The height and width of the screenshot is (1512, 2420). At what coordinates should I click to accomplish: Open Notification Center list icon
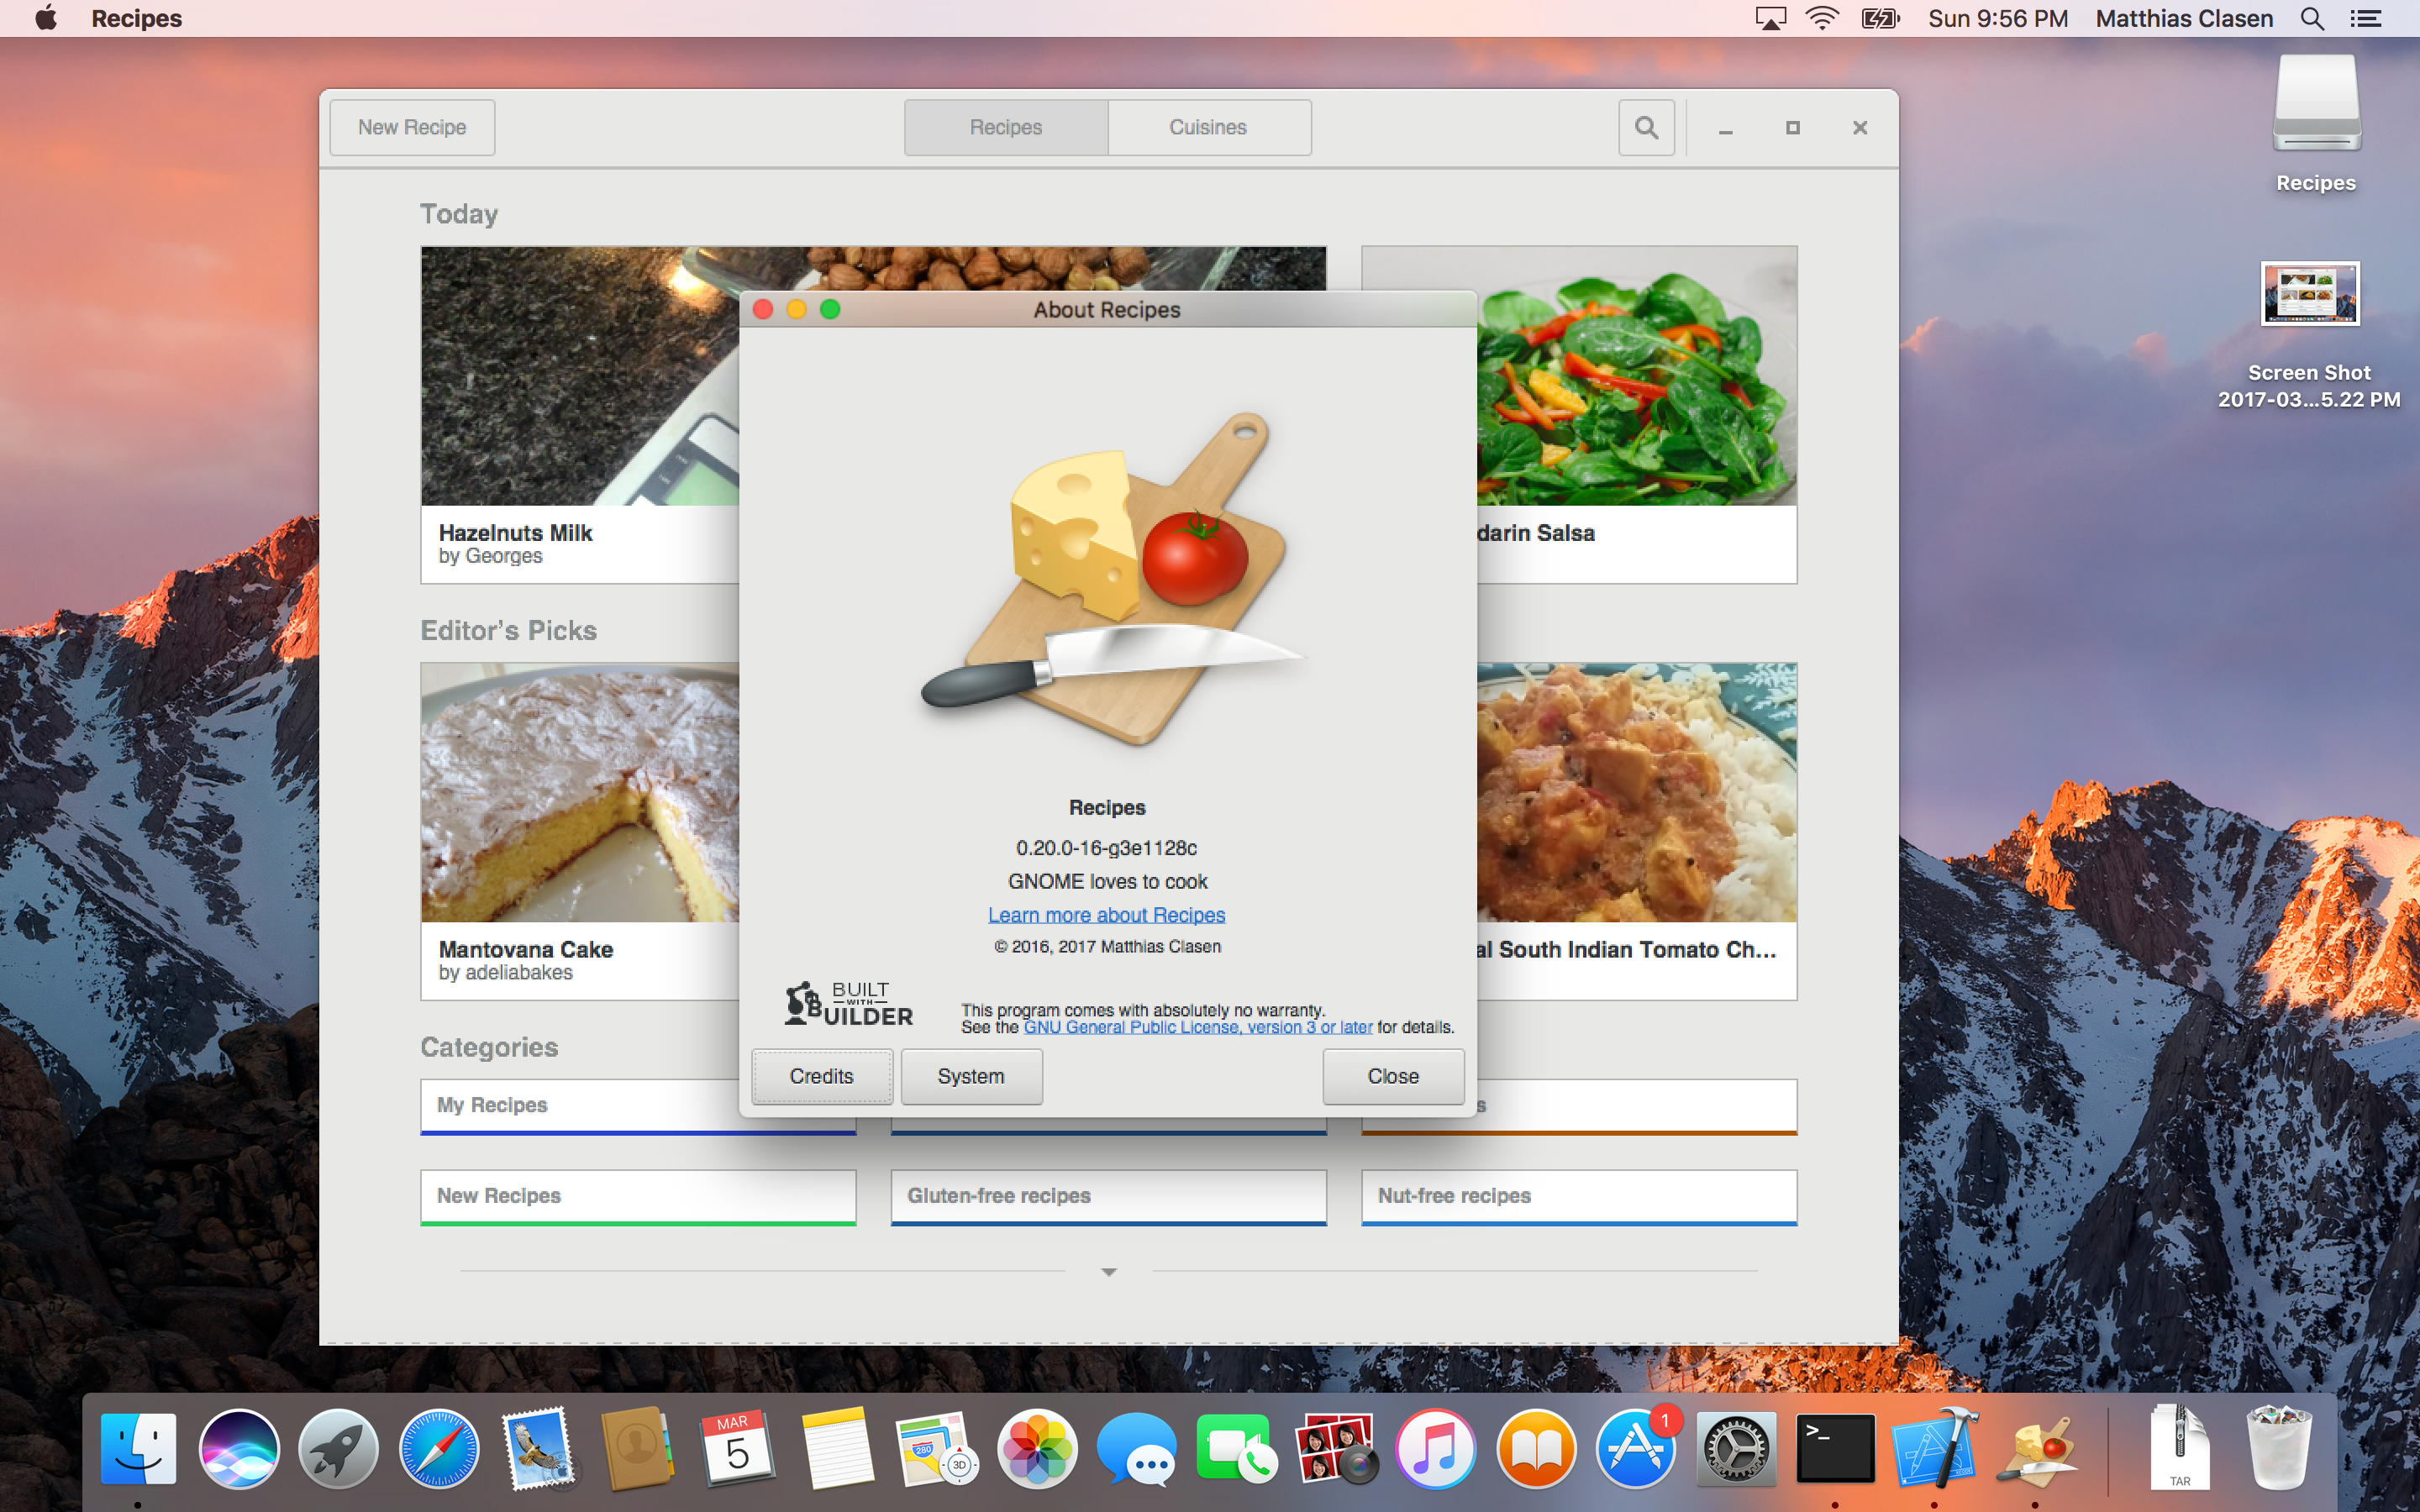coord(2366,18)
